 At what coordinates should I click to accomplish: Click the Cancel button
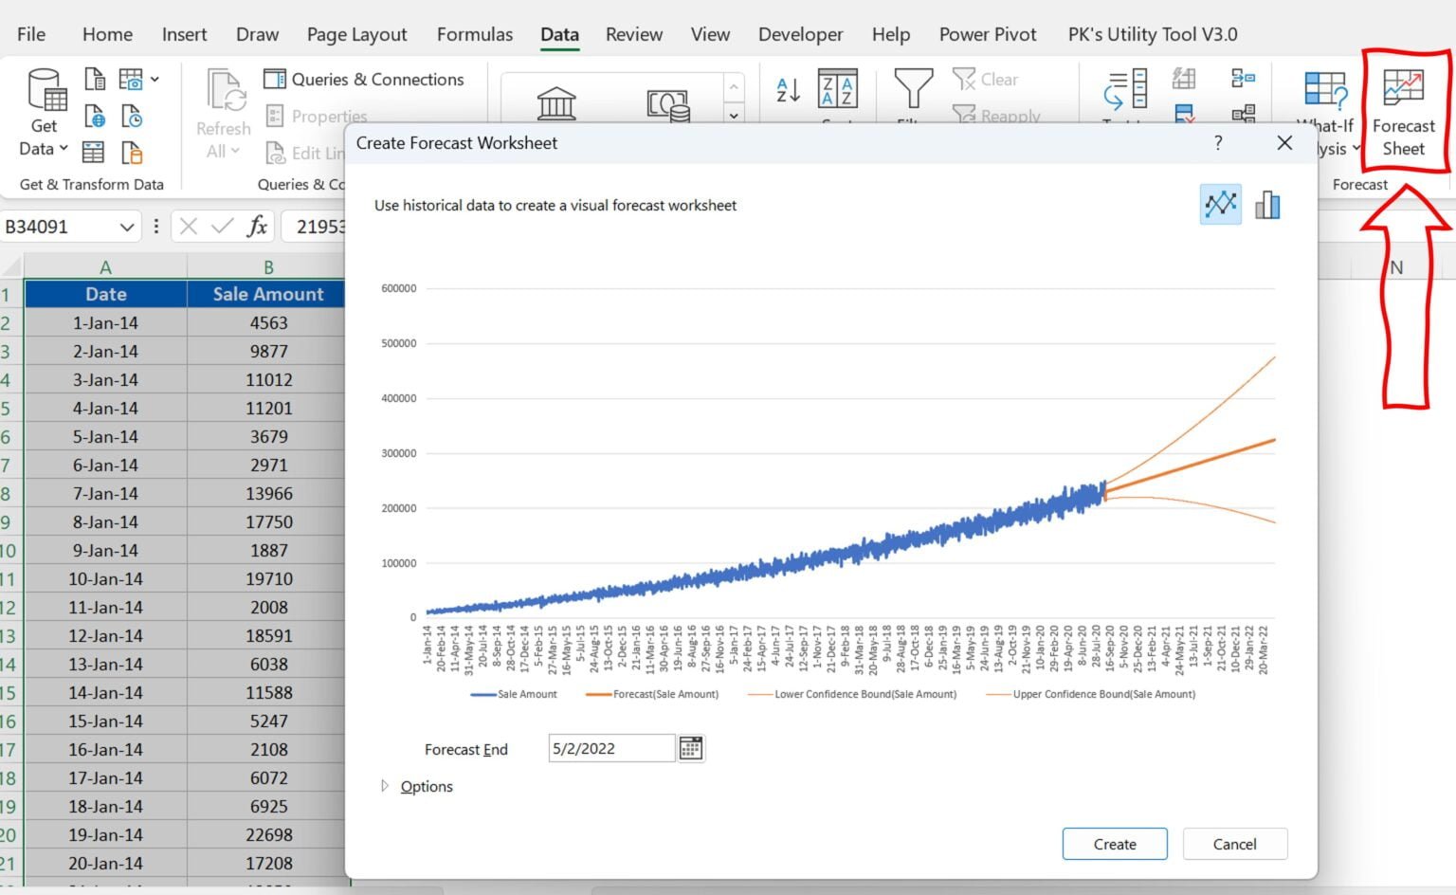coord(1234,844)
